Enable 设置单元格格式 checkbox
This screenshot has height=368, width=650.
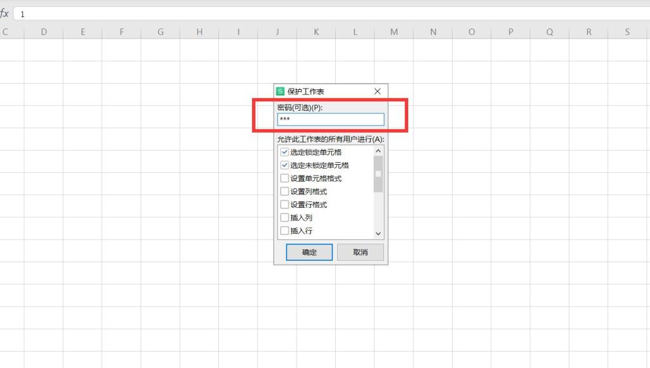[284, 178]
